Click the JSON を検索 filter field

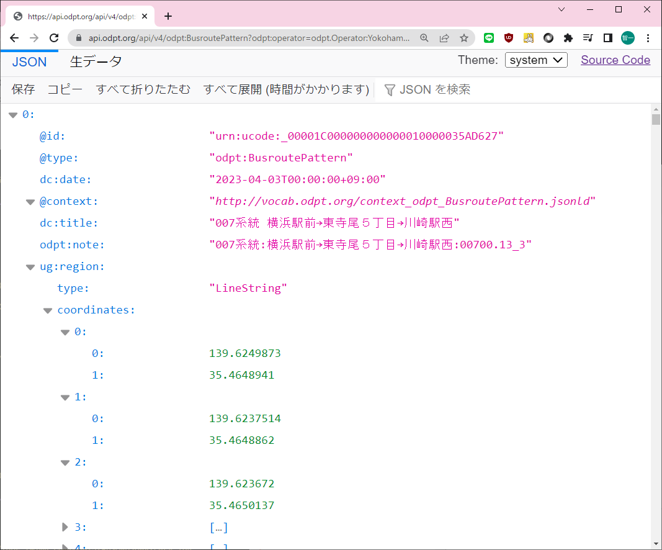coord(434,89)
